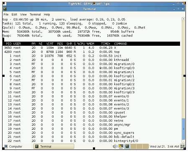The height and width of the screenshot is (152, 188).
Task: Open the Edit menu
Action: [x=14, y=14]
